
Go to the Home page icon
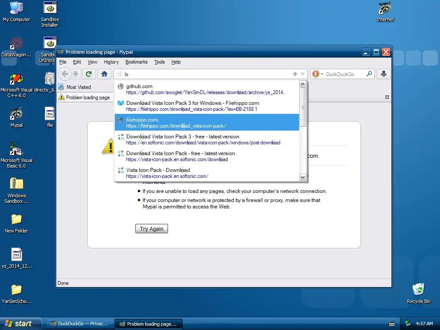(104, 74)
